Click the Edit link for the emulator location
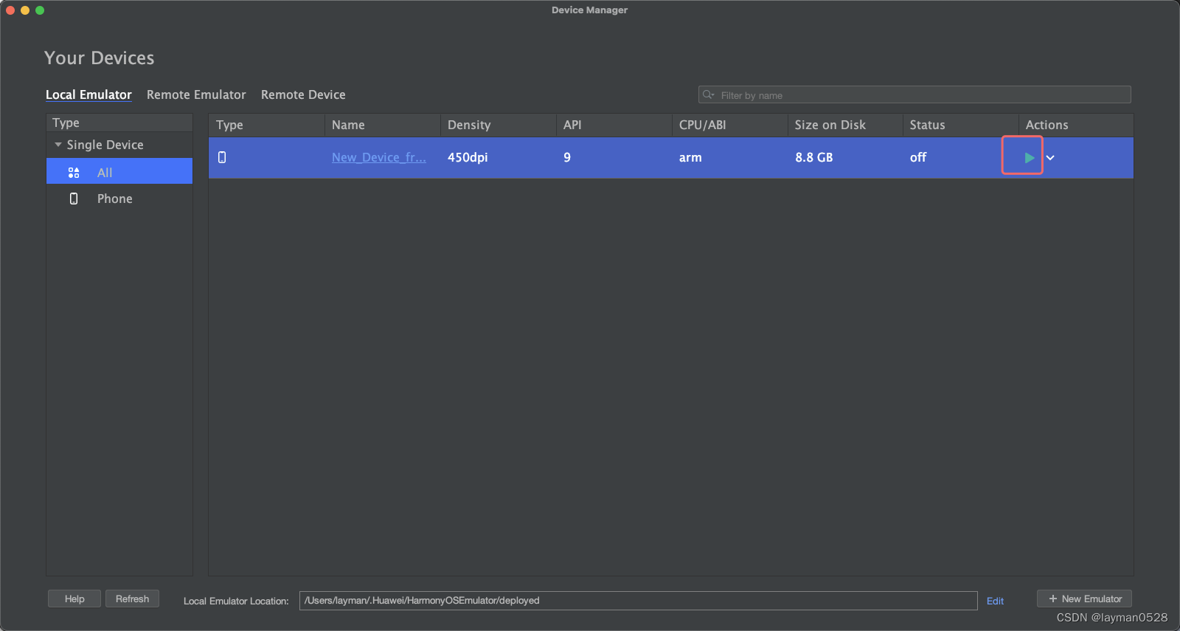The height and width of the screenshot is (631, 1180). click(995, 601)
